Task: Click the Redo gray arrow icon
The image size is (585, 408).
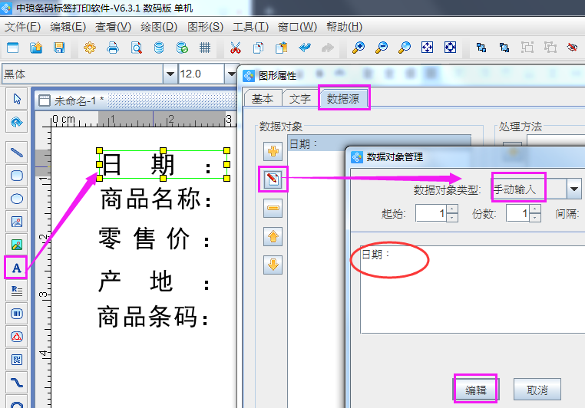Action: [328, 48]
